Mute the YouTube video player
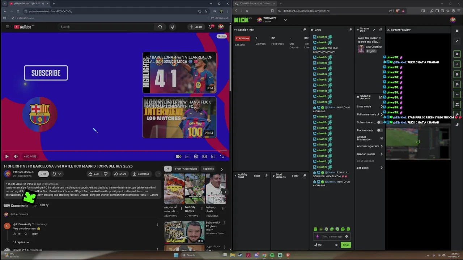Viewport: 463px width, 260px height. pos(16,156)
